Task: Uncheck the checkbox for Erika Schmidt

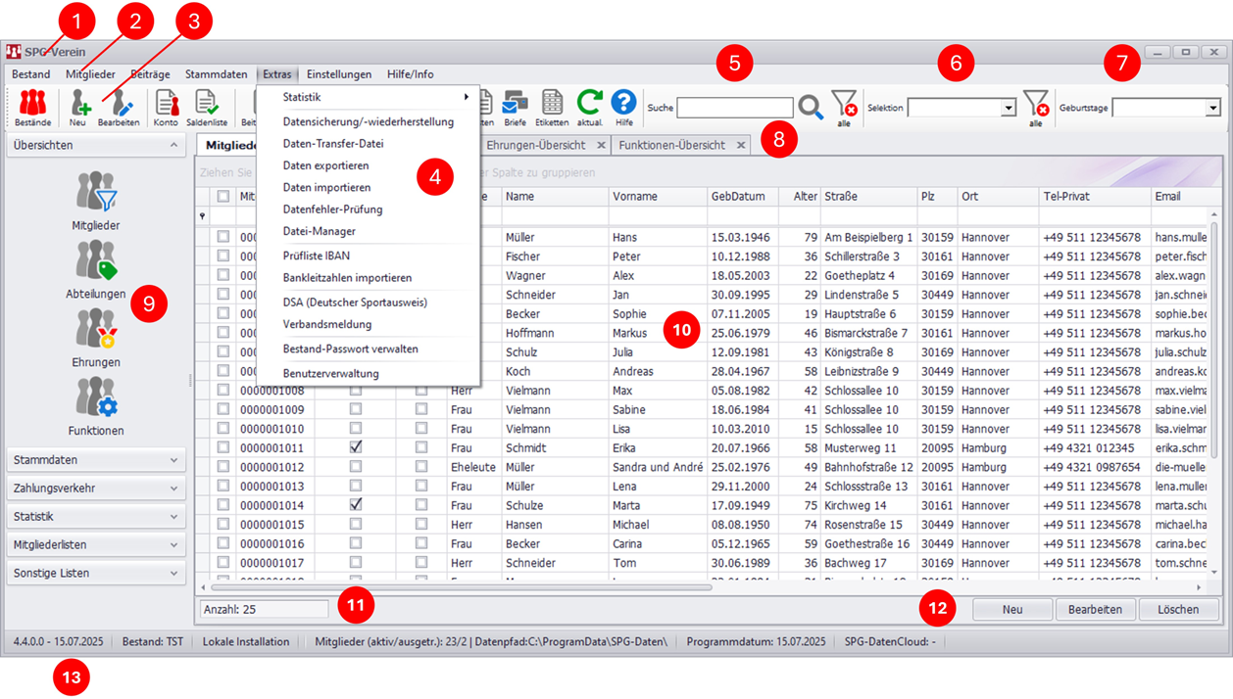Action: [356, 447]
